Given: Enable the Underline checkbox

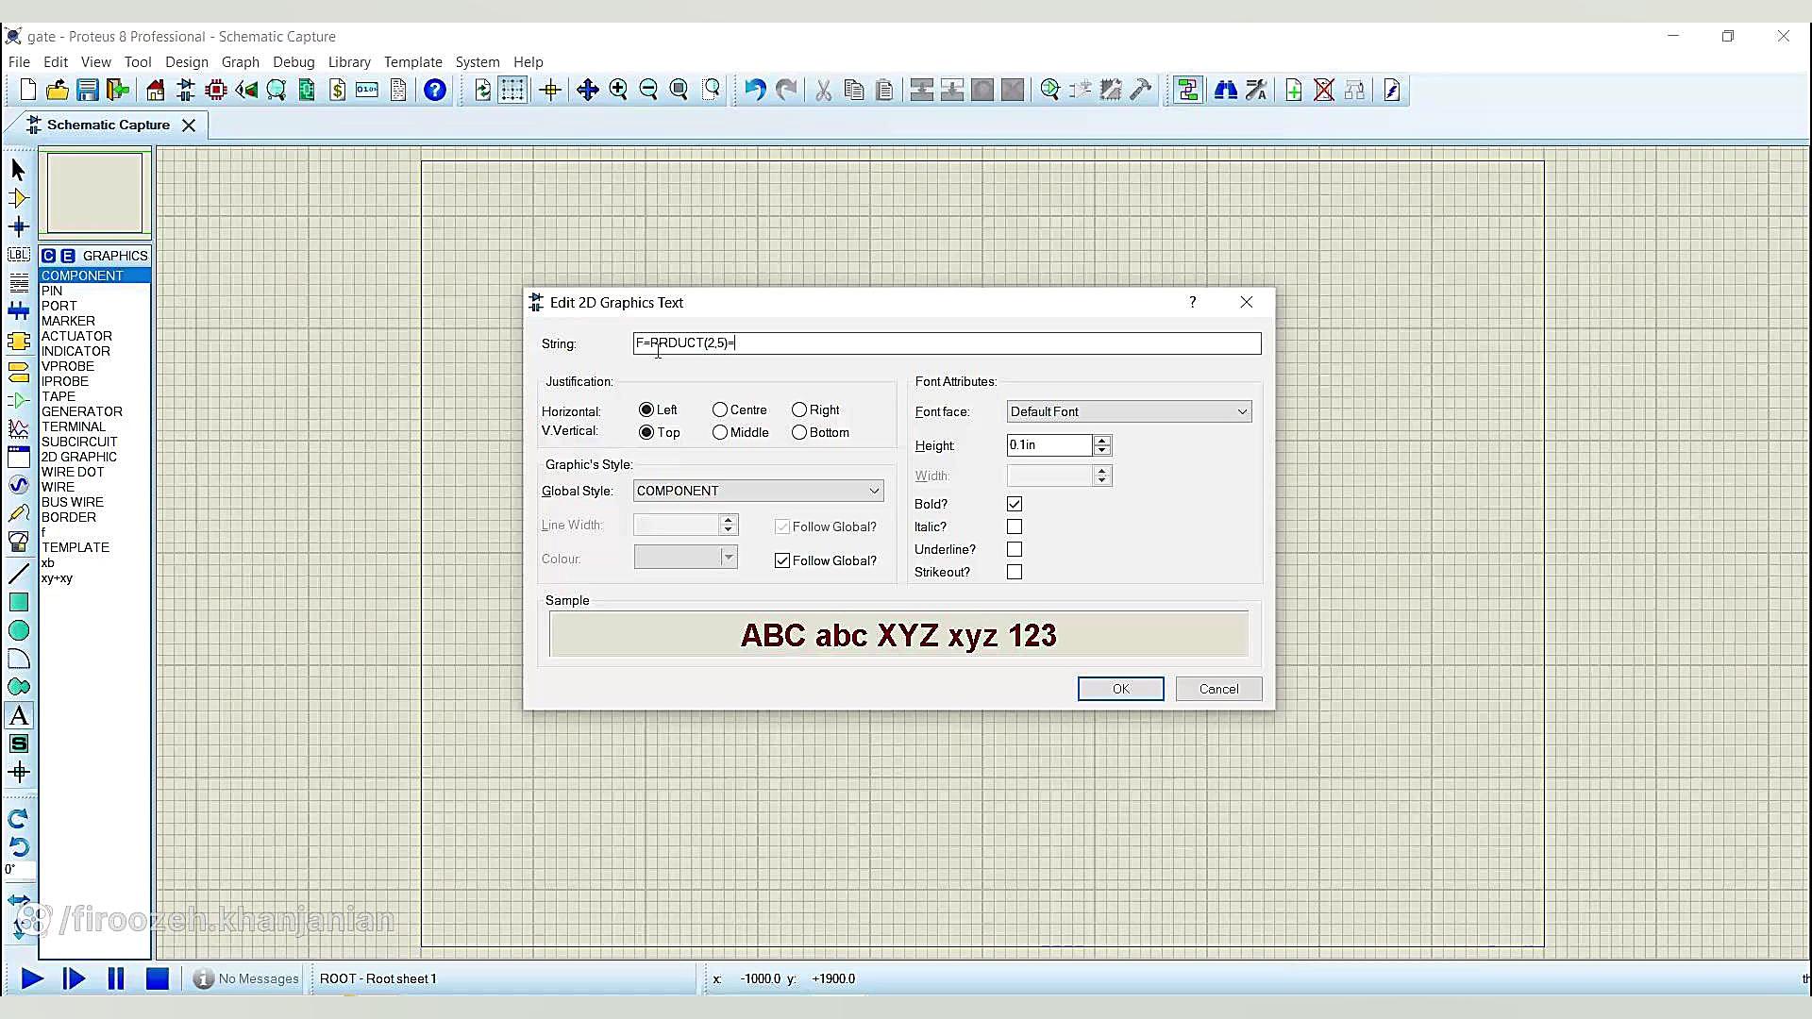Looking at the screenshot, I should (1015, 549).
